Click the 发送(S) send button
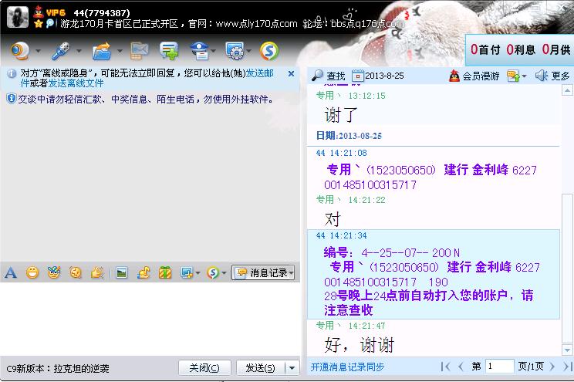The image size is (574, 382). 259,368
